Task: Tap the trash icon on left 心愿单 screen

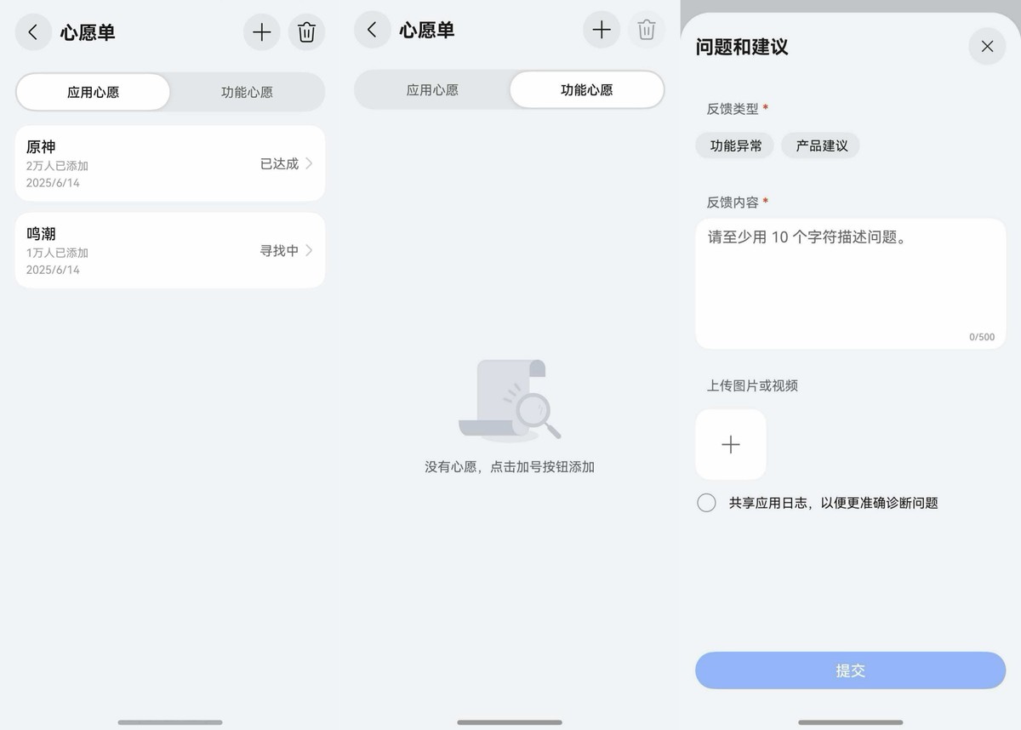Action: coord(306,32)
